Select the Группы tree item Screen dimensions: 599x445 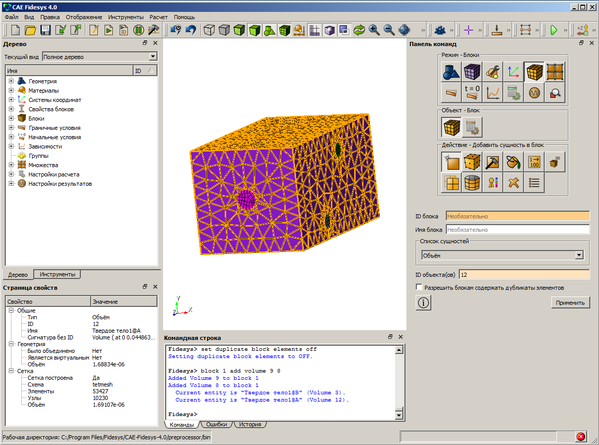38,156
